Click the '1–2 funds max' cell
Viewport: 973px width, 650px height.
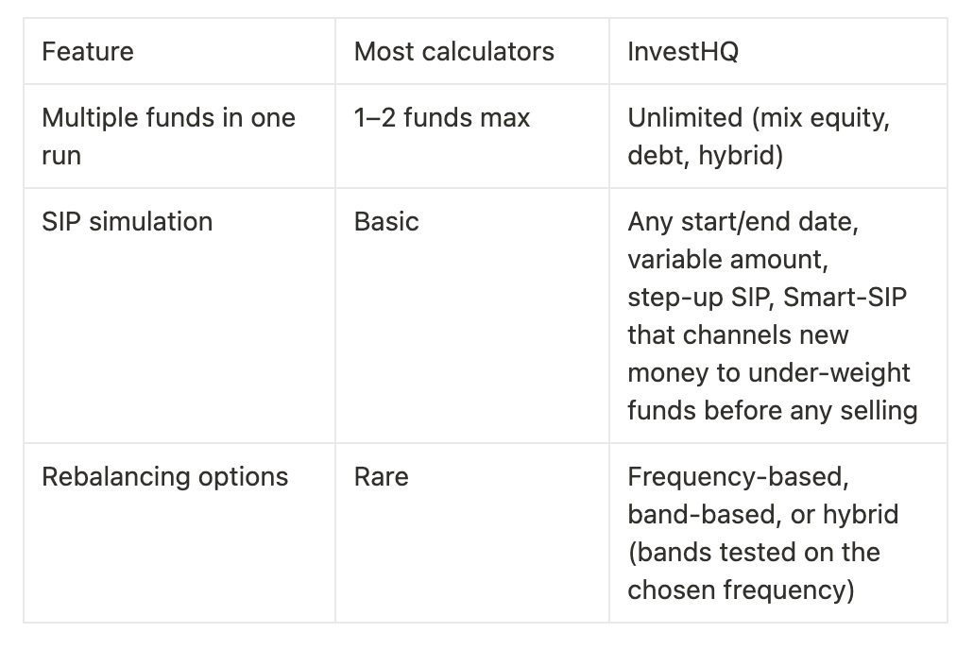441,118
